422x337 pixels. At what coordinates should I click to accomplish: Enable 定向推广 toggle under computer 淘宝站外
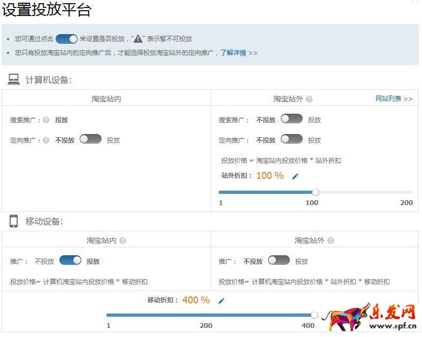pos(291,139)
